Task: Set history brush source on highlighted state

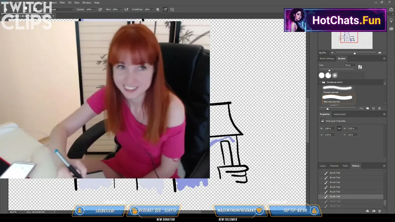Action: tap(321, 196)
